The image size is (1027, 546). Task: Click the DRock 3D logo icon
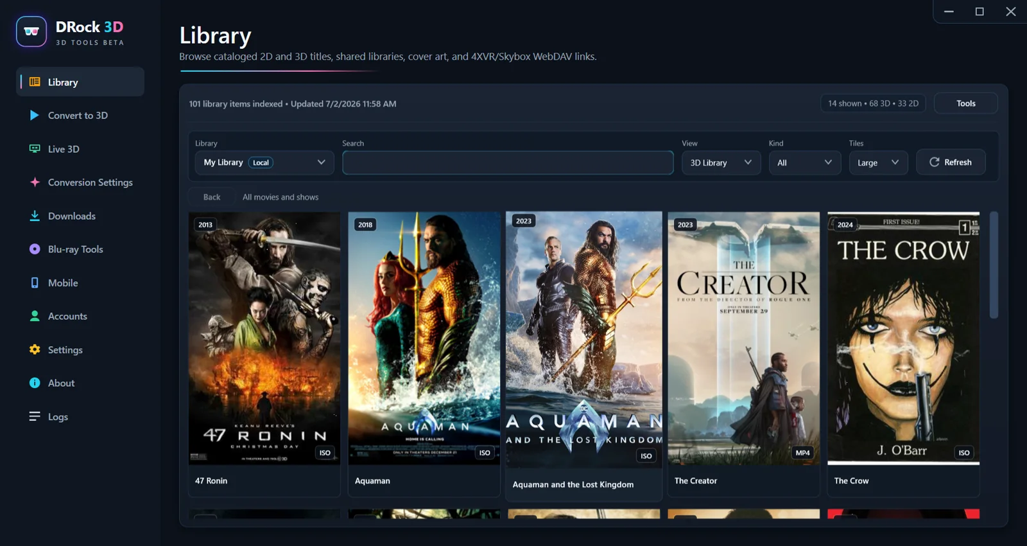click(x=31, y=31)
